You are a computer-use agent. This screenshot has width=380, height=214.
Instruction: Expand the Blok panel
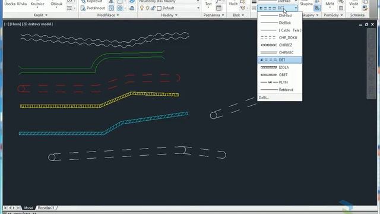(238, 15)
